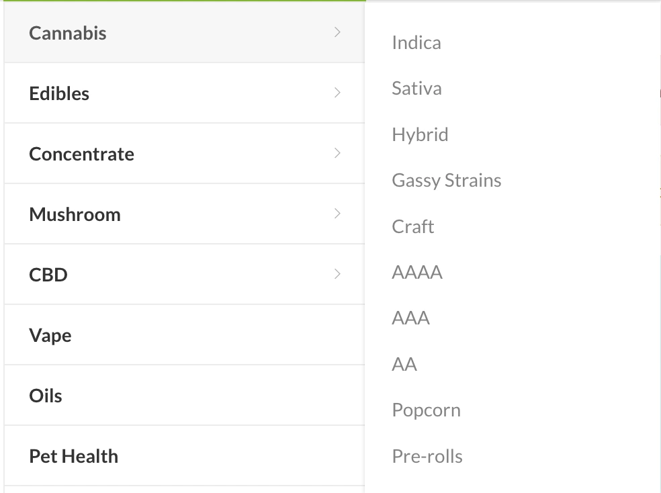Select Craft in the Cannabis submenu
661x493 pixels.
pyautogui.click(x=413, y=226)
